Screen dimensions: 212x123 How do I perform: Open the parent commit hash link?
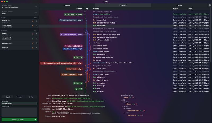tap(71, 98)
